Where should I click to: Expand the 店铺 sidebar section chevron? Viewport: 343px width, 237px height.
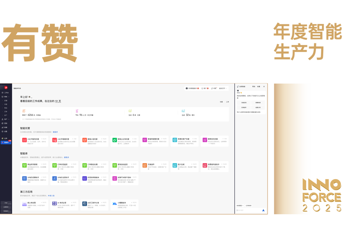[9, 97]
